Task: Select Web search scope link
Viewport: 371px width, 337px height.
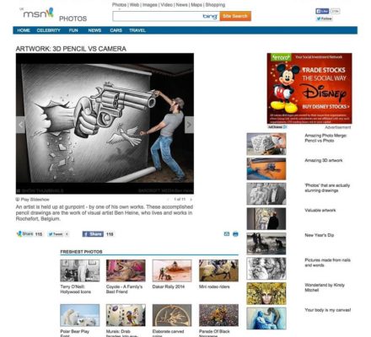Action: (x=134, y=5)
